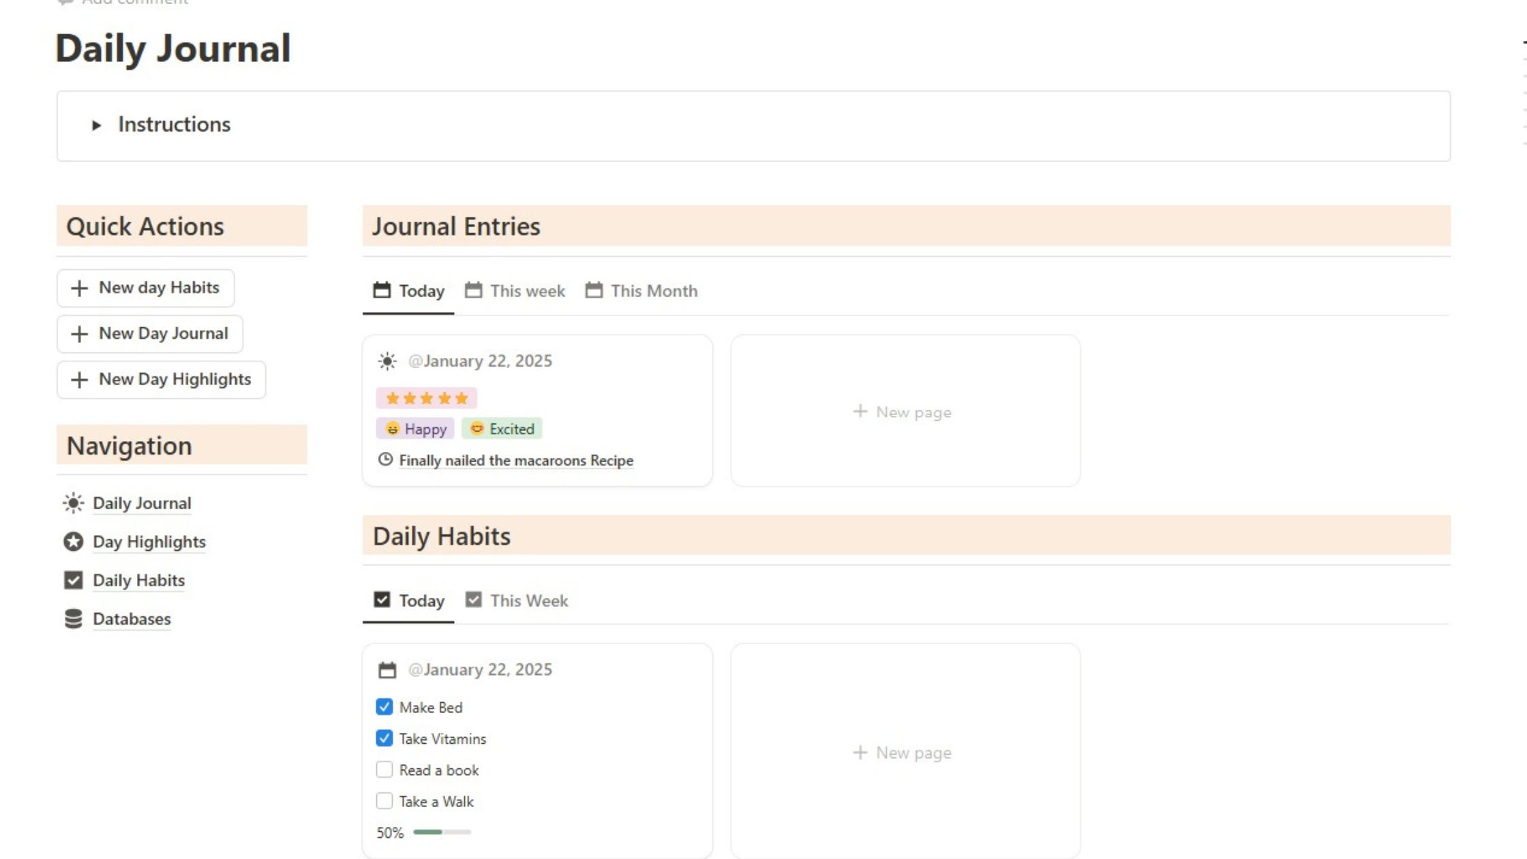The width and height of the screenshot is (1527, 859).
Task: Click the star icon beside Day Highlights
Action: (73, 542)
